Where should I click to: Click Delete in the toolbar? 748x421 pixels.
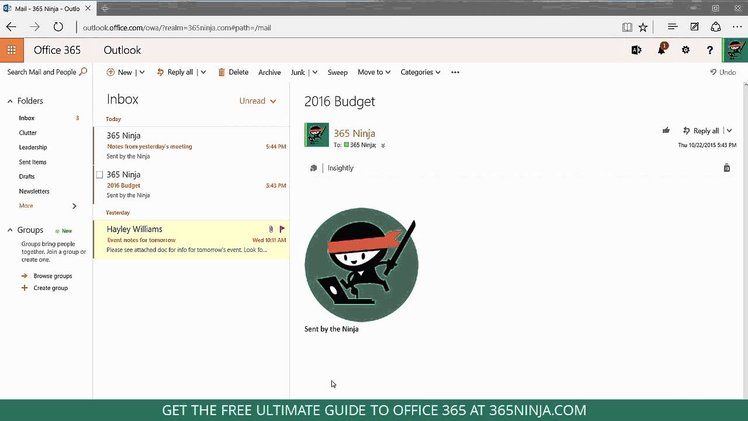click(x=233, y=72)
